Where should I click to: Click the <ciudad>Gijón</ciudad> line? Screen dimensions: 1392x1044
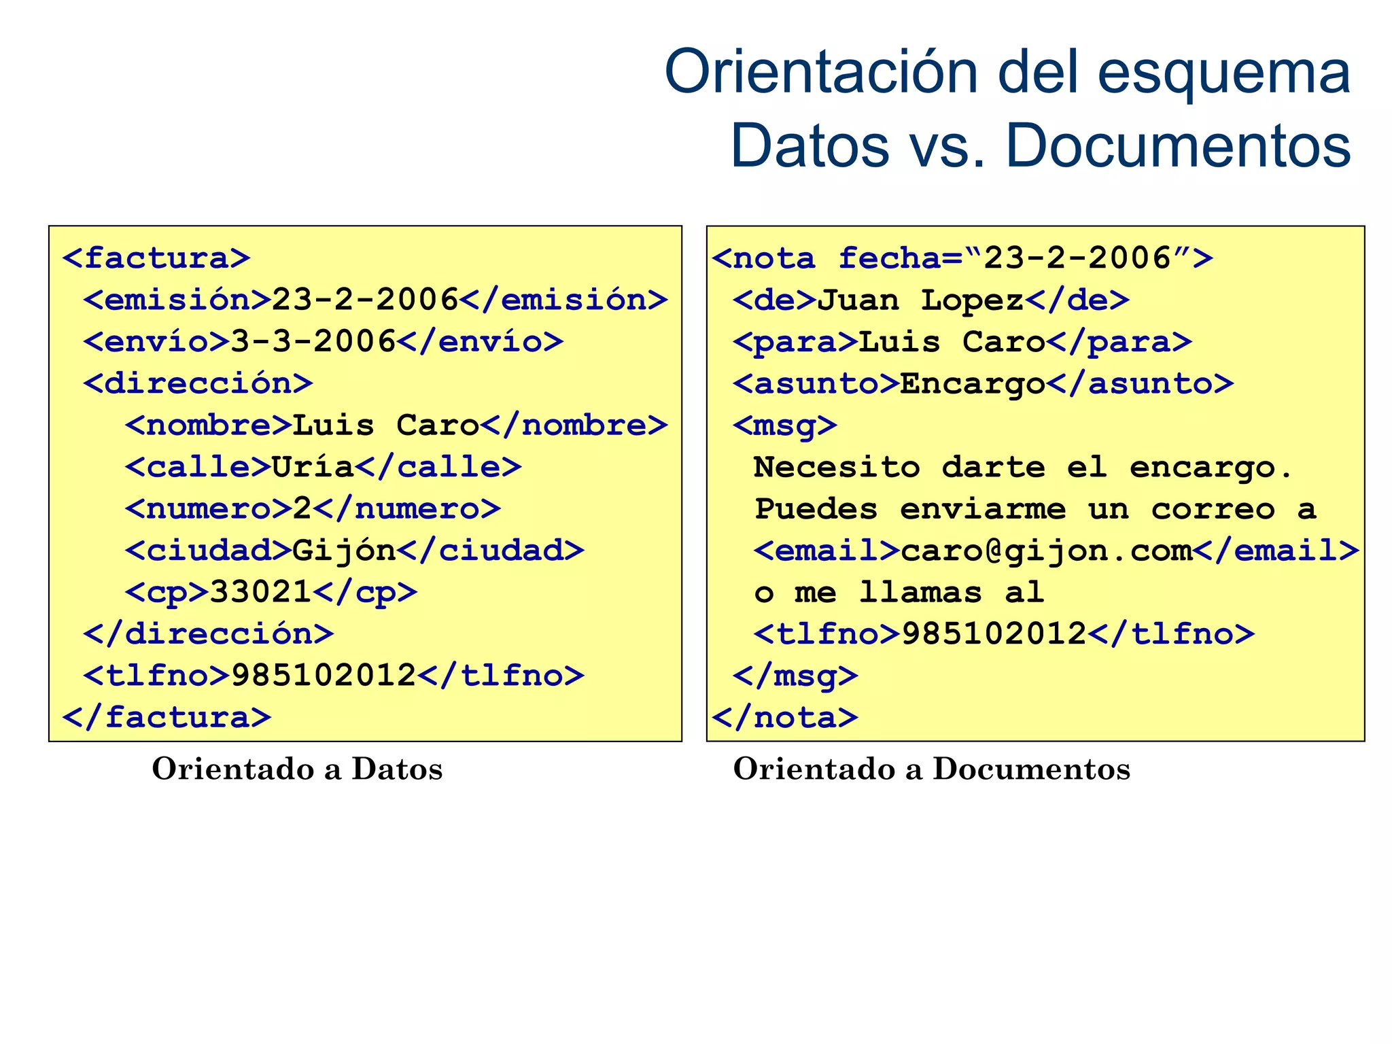pyautogui.click(x=355, y=551)
